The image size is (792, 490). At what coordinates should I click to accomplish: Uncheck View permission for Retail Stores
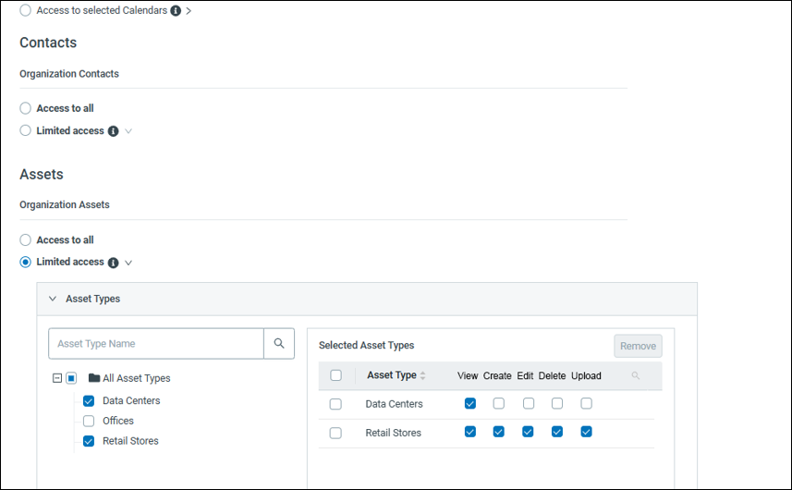coord(470,432)
